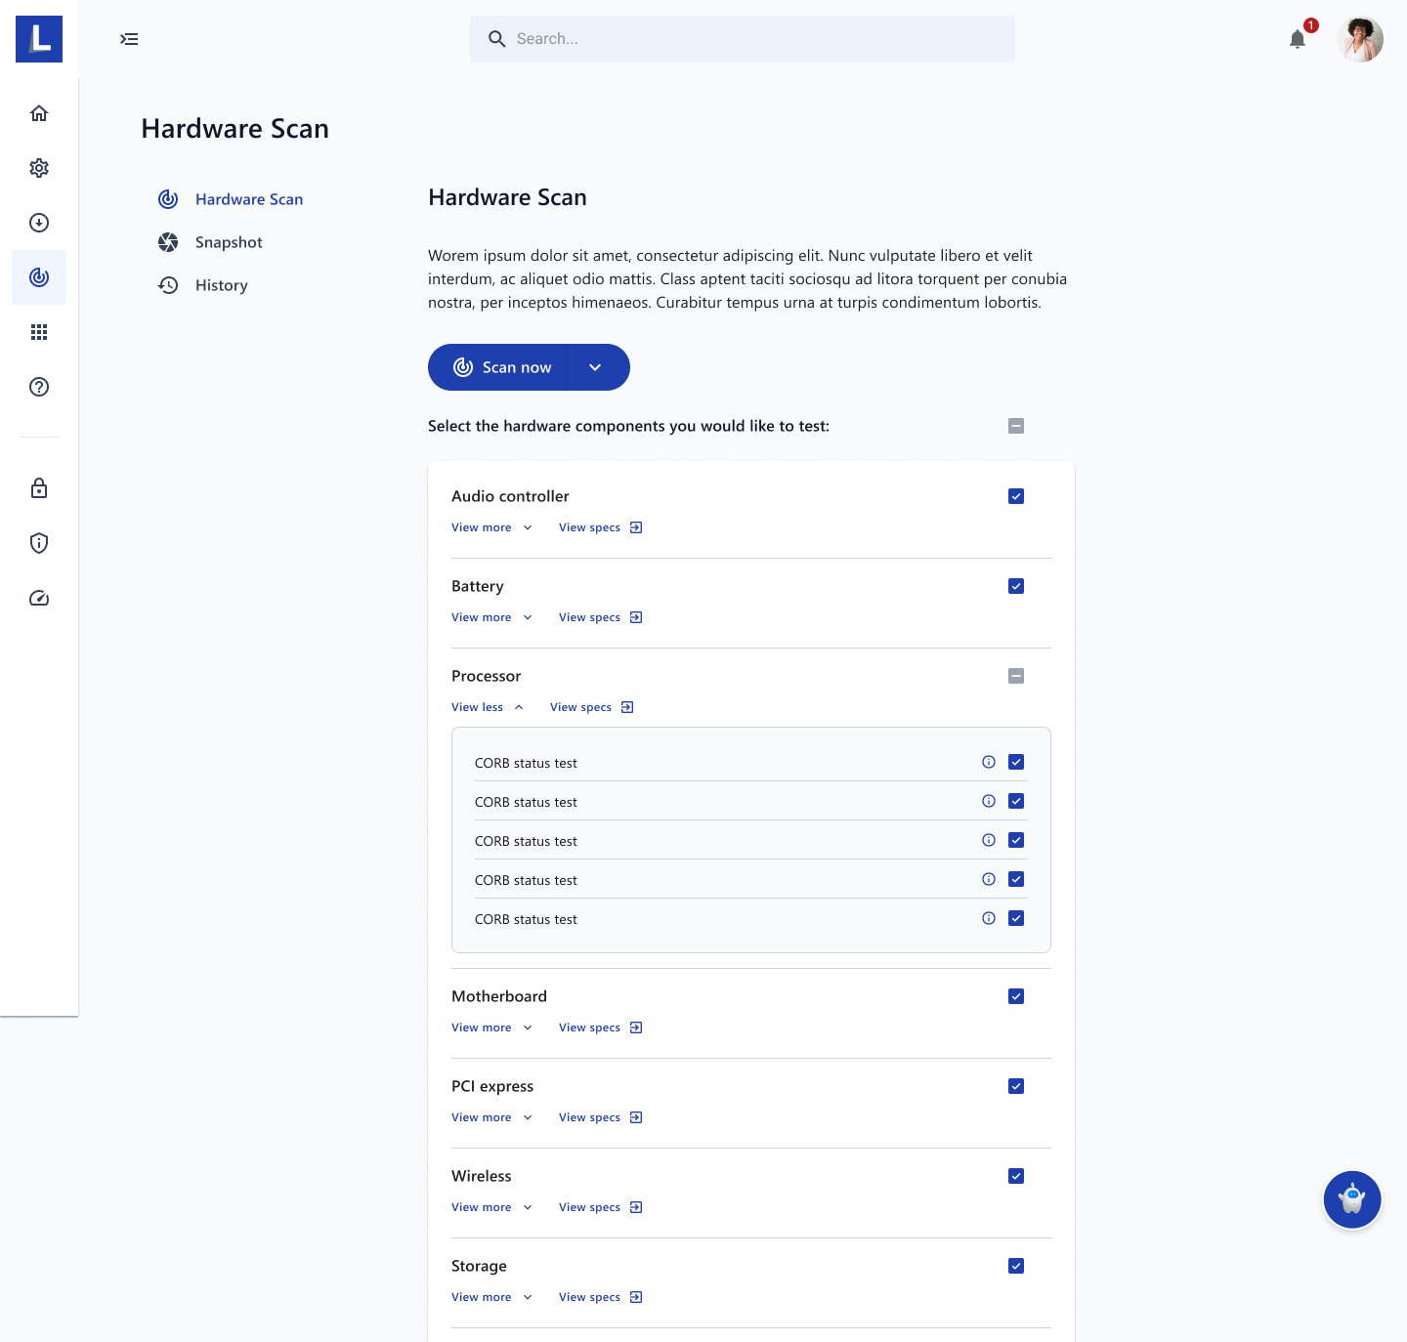Open the Lock icon in sidebar
This screenshot has height=1342, width=1407.
coord(39,488)
